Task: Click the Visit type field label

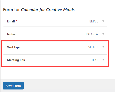Action: point(14,47)
